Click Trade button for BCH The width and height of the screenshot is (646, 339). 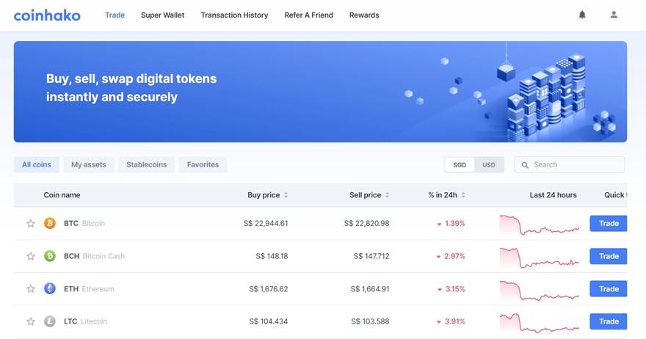coord(609,256)
